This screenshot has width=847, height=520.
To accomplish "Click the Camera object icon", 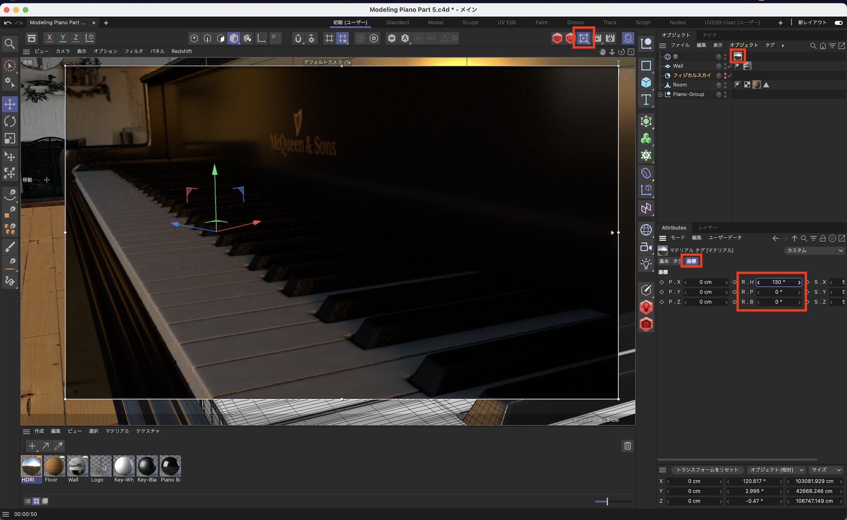I will pyautogui.click(x=646, y=247).
